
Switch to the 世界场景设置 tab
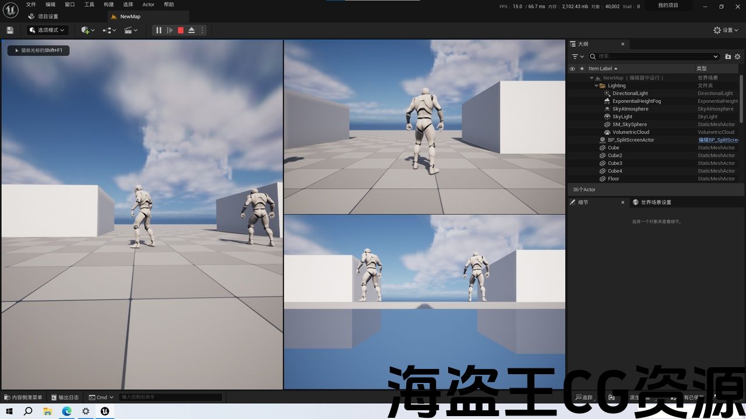point(656,203)
